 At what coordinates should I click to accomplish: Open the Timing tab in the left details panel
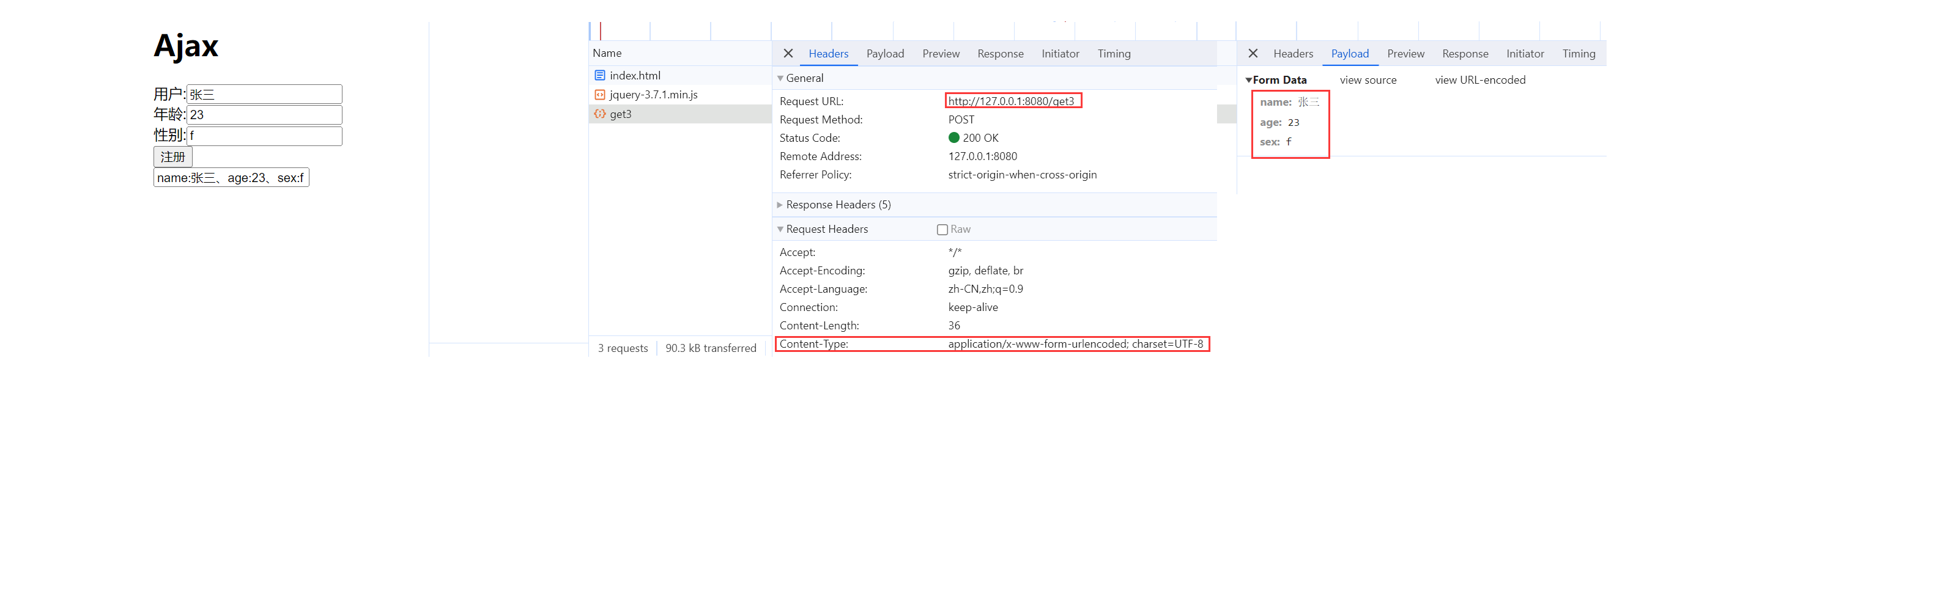click(x=1114, y=54)
